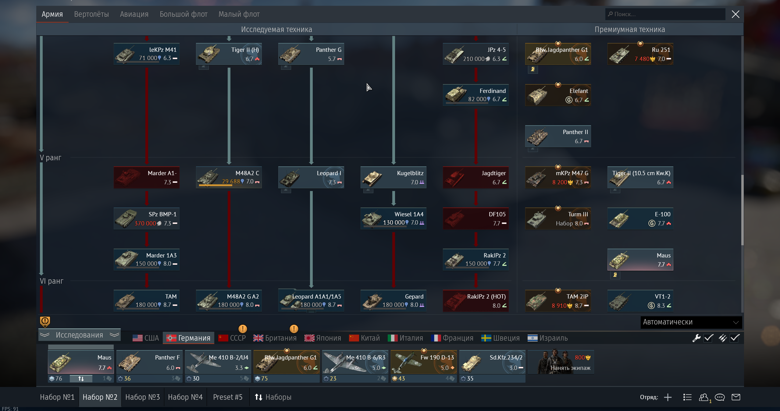The width and height of the screenshot is (780, 411).
Task: Close the research tree window
Action: [735, 14]
